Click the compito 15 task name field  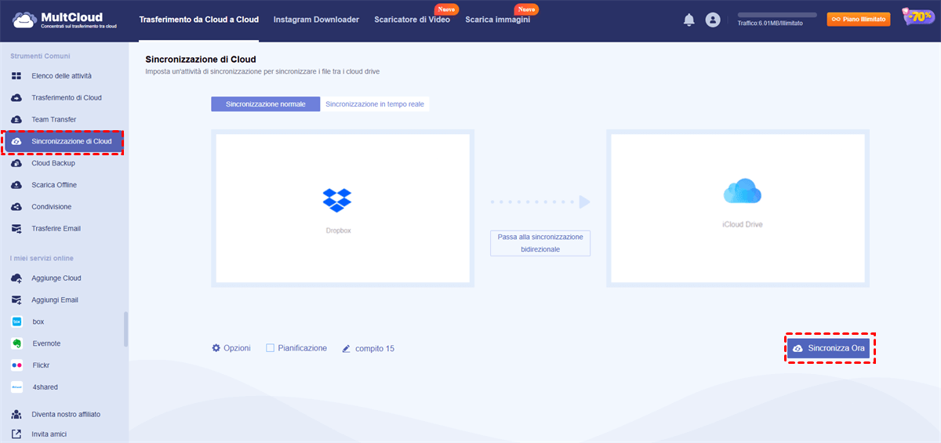(x=375, y=348)
